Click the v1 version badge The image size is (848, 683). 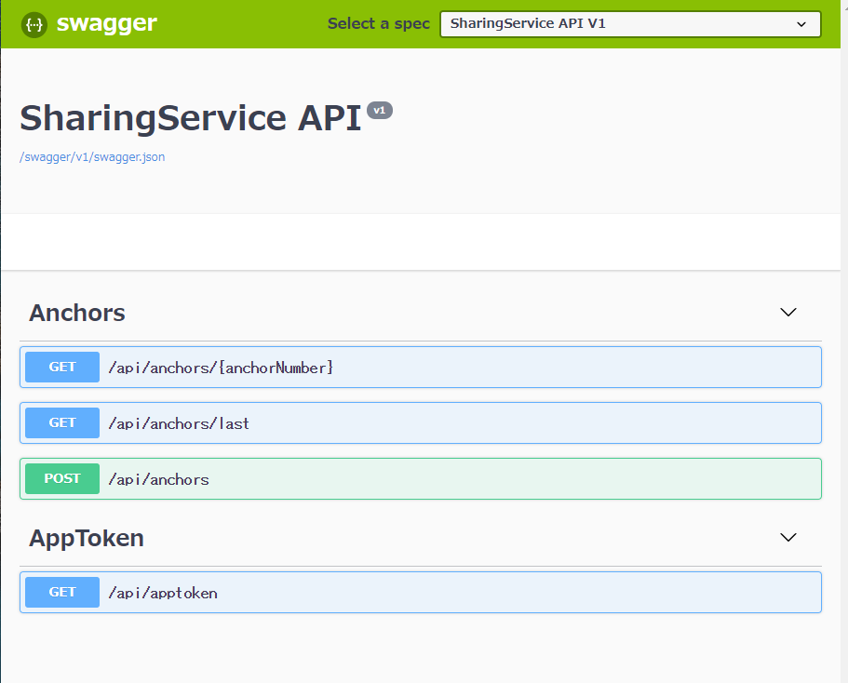click(380, 111)
